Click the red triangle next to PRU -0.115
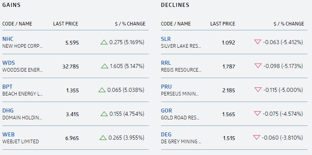312x155 pixels. click(x=258, y=90)
